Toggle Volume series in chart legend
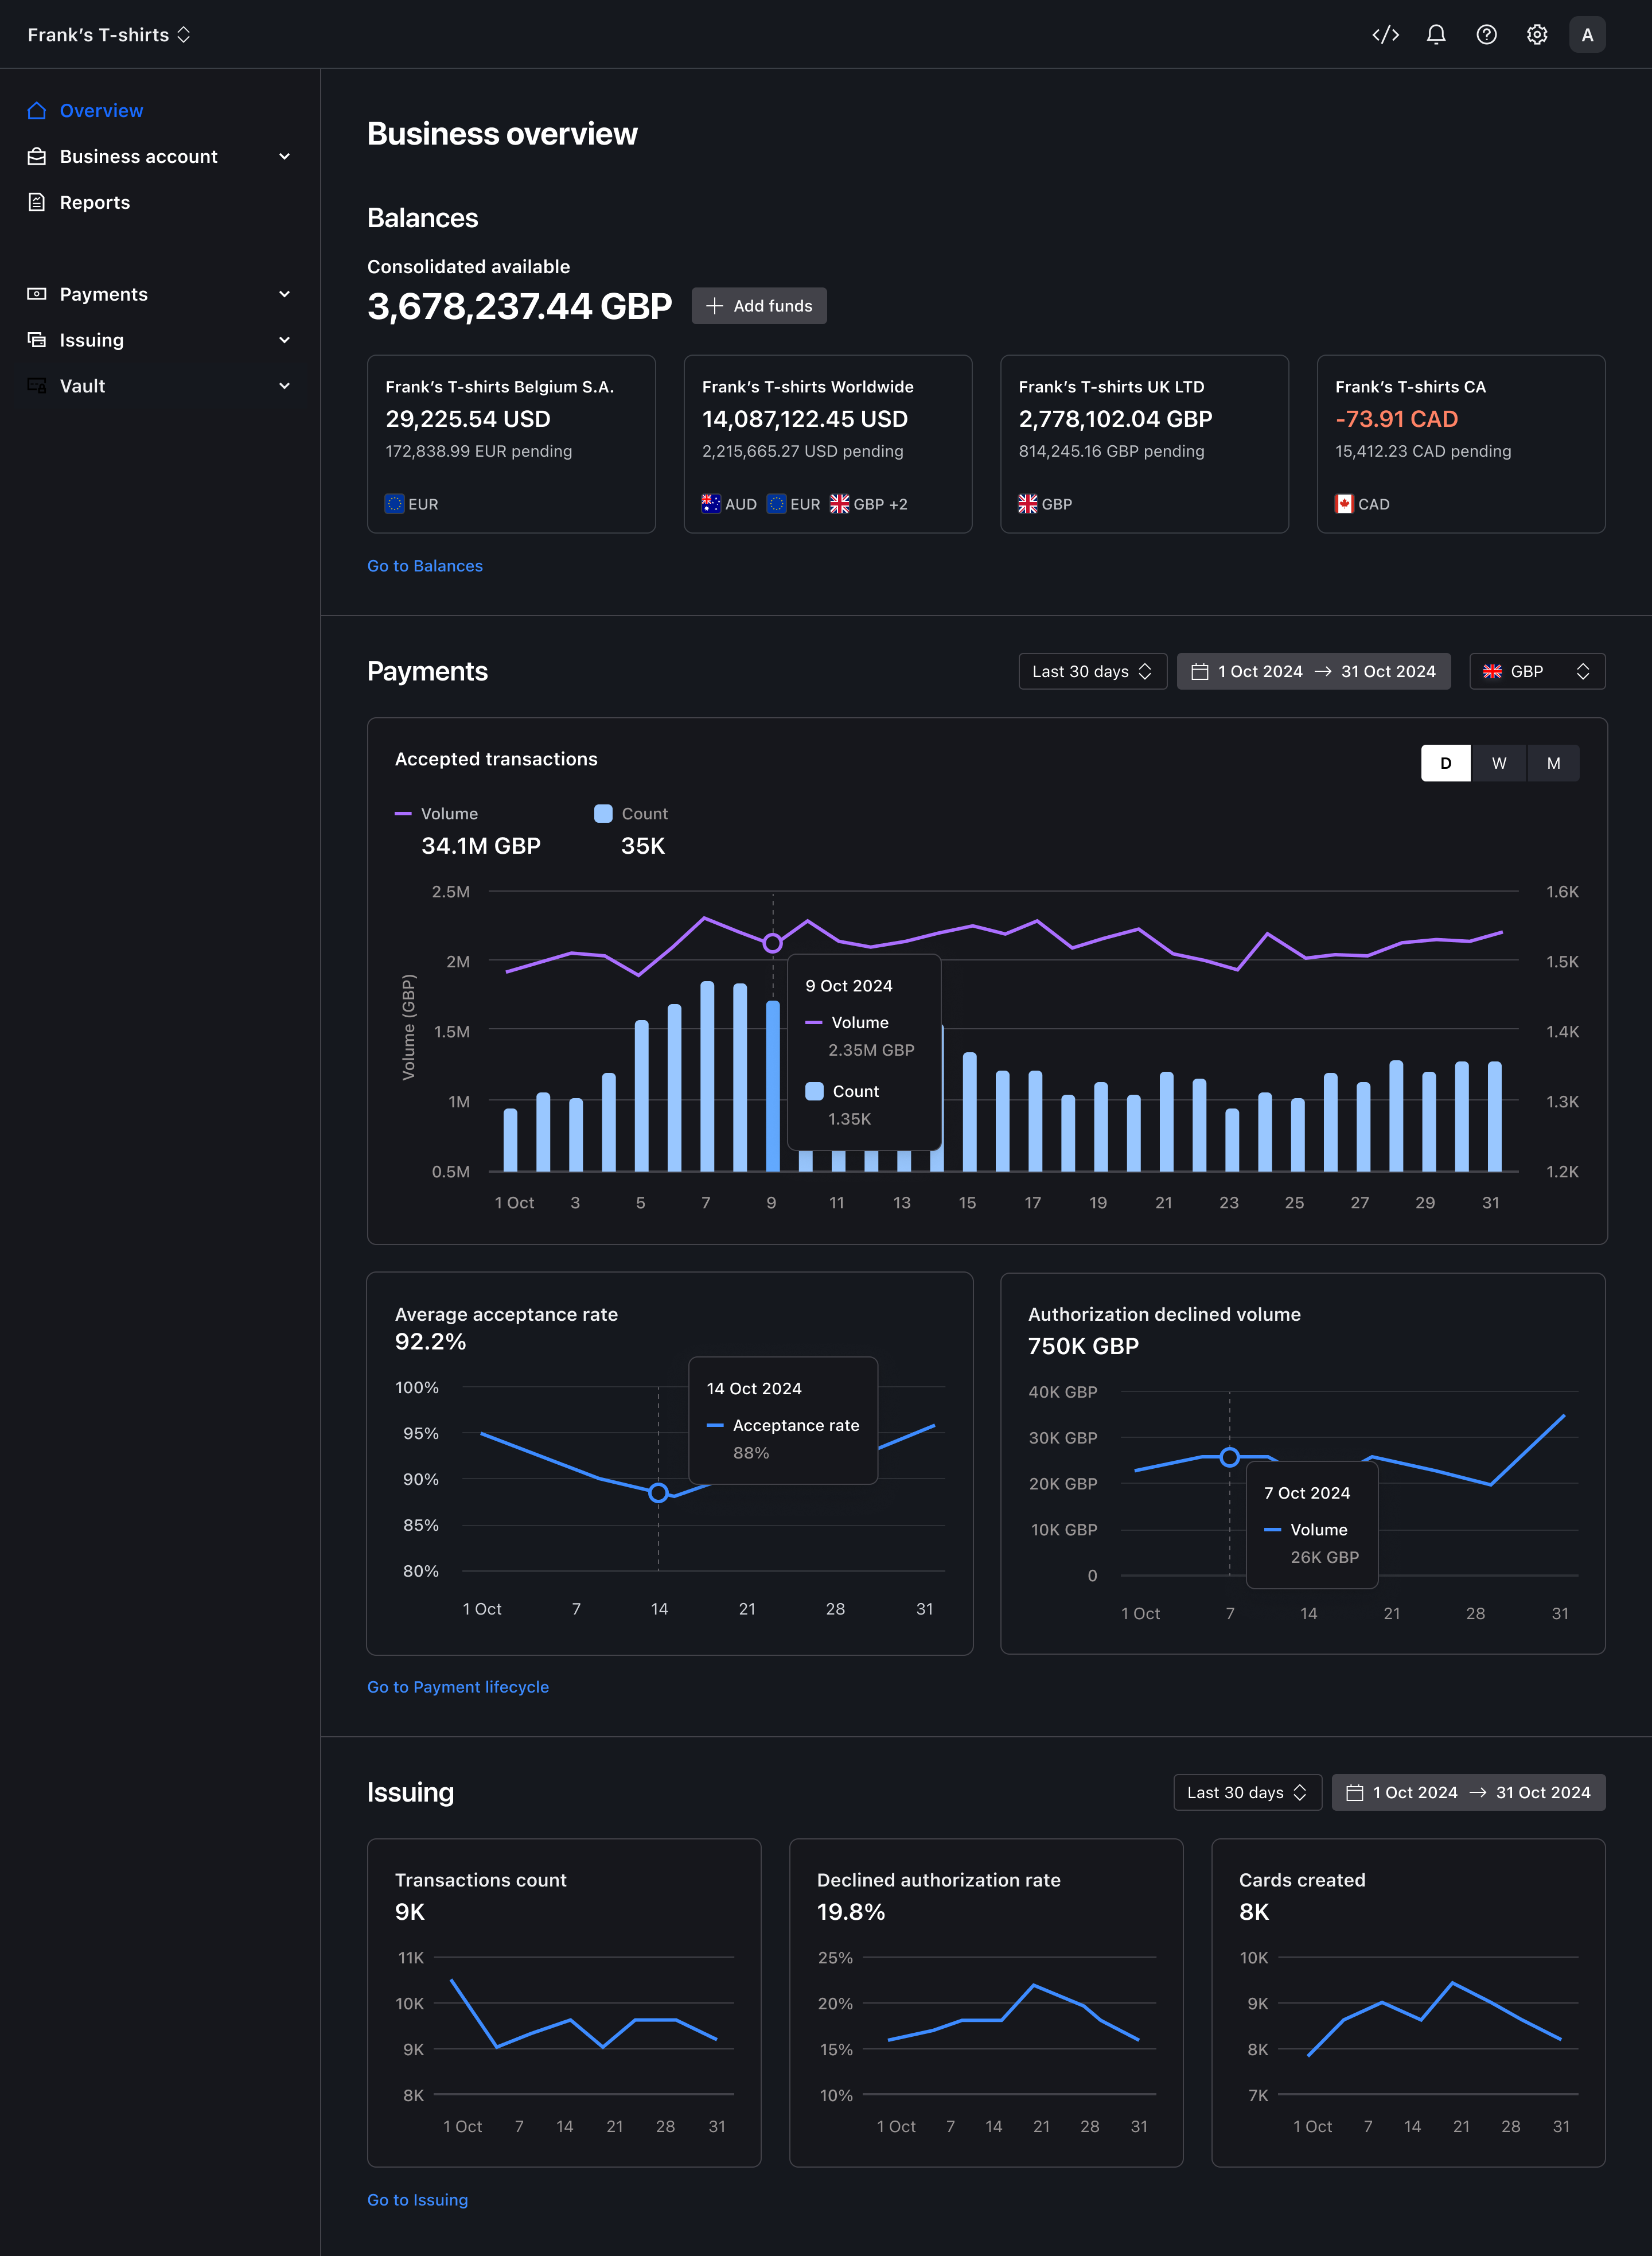Viewport: 1652px width, 2256px height. tap(436, 814)
